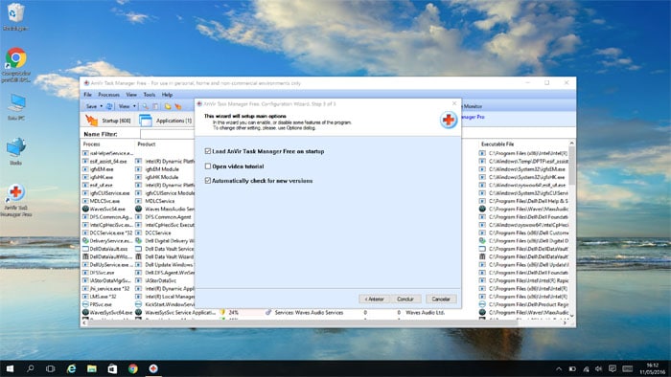Launch Chrome from the taskbar
The width and height of the screenshot is (671, 377).
pos(132,368)
